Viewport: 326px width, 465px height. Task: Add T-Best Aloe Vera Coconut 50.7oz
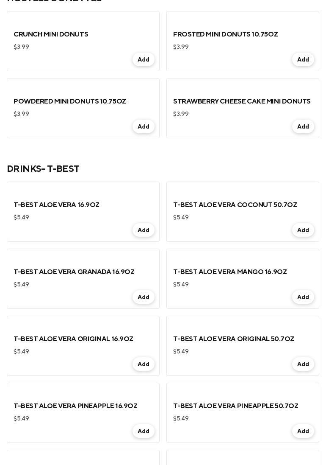303,230
